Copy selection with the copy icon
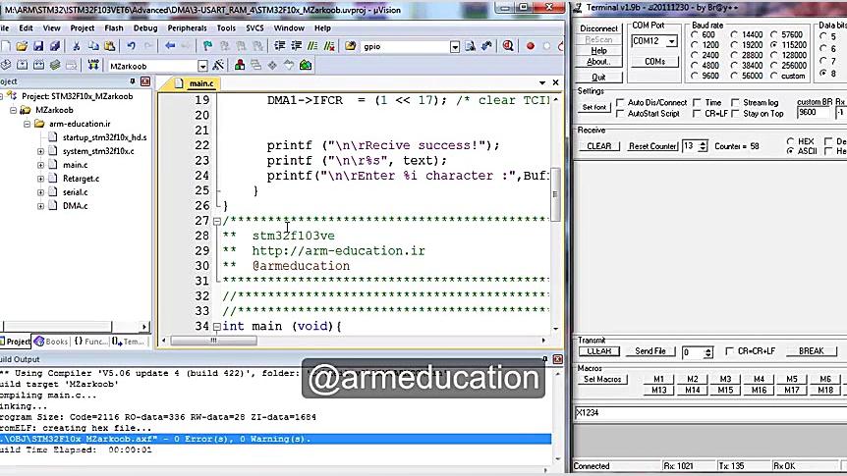 click(93, 46)
